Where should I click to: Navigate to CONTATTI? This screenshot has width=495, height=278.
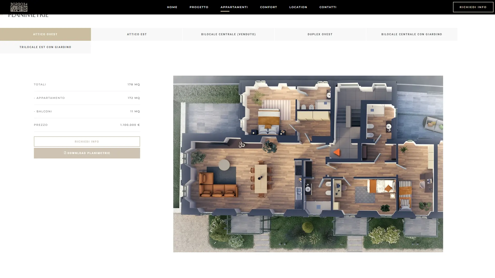click(328, 7)
